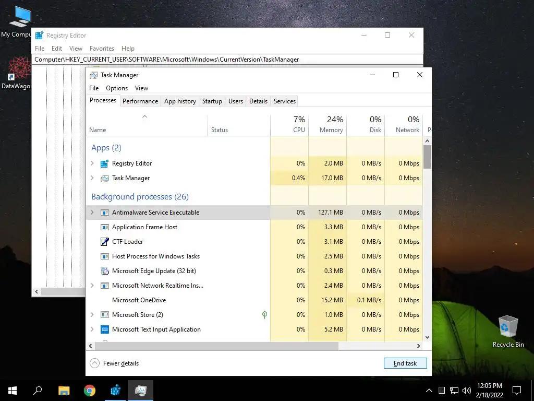Click the Application Frame Host process icon

(x=104, y=227)
